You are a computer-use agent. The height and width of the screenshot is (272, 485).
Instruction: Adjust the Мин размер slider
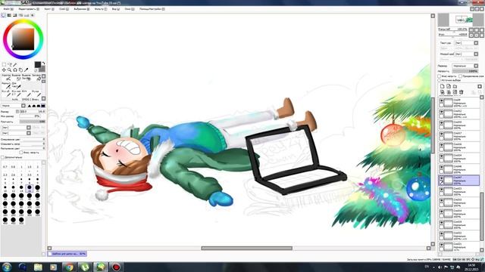[30, 116]
